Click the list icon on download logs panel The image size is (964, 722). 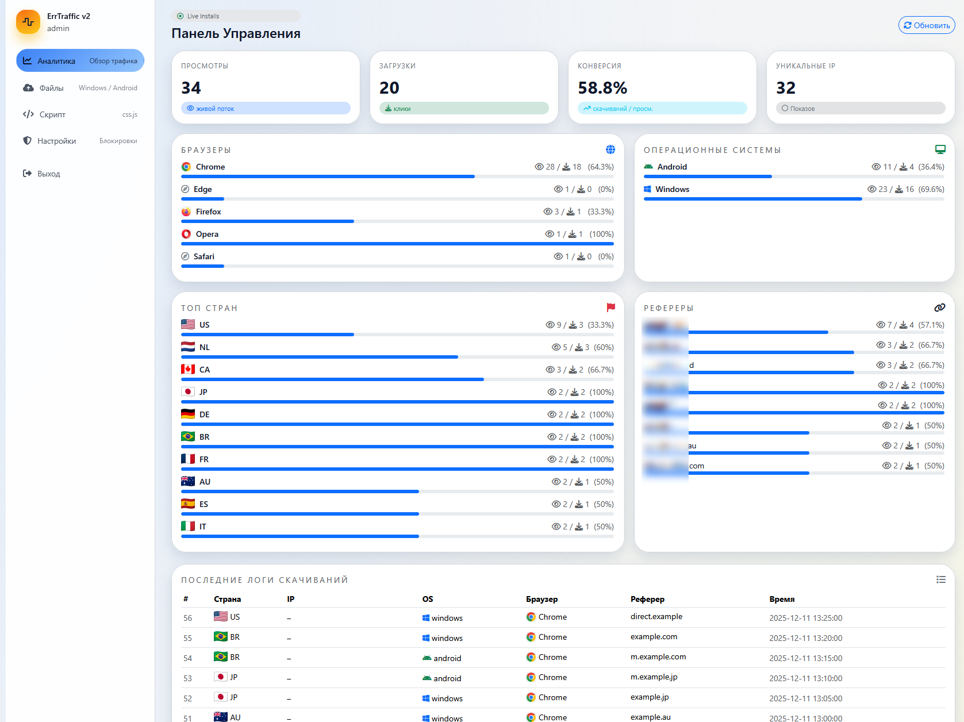click(x=941, y=579)
